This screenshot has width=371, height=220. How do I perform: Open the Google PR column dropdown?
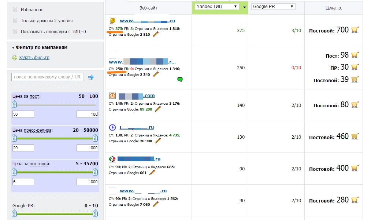273,7
